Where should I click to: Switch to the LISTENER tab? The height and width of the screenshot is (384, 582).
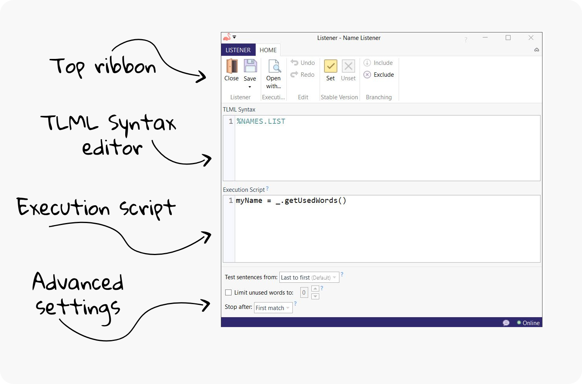coord(238,50)
